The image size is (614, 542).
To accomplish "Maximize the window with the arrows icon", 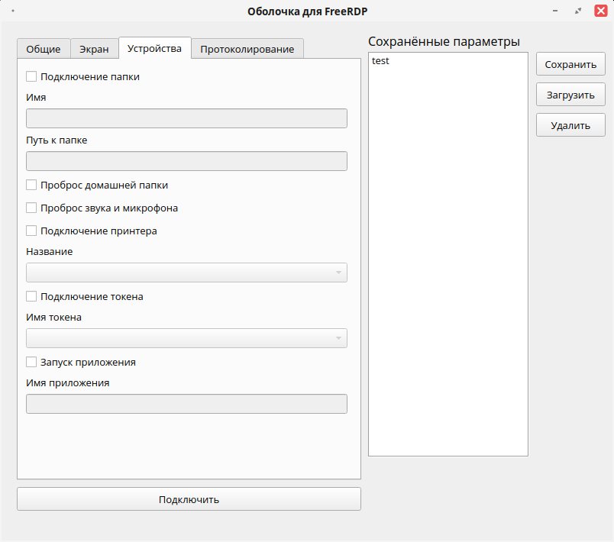I will pyautogui.click(x=578, y=11).
